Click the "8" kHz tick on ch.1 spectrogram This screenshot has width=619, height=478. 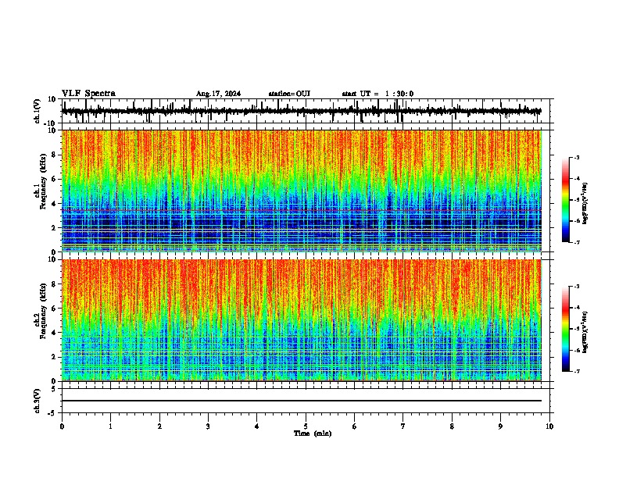click(x=55, y=155)
